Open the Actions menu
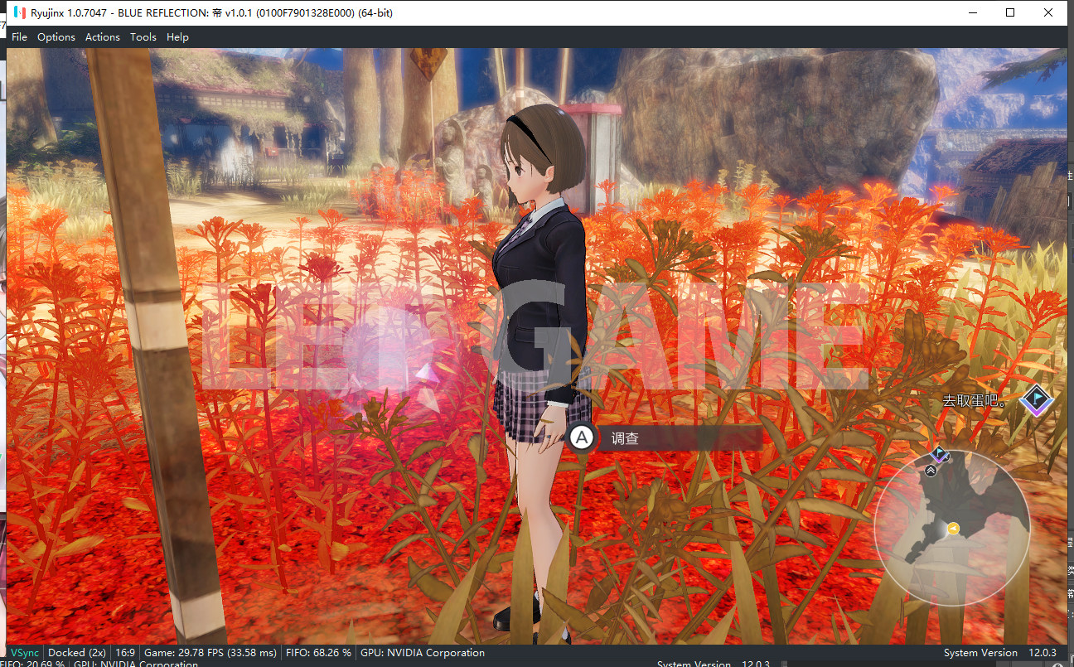Image resolution: width=1074 pixels, height=667 pixels. point(103,37)
